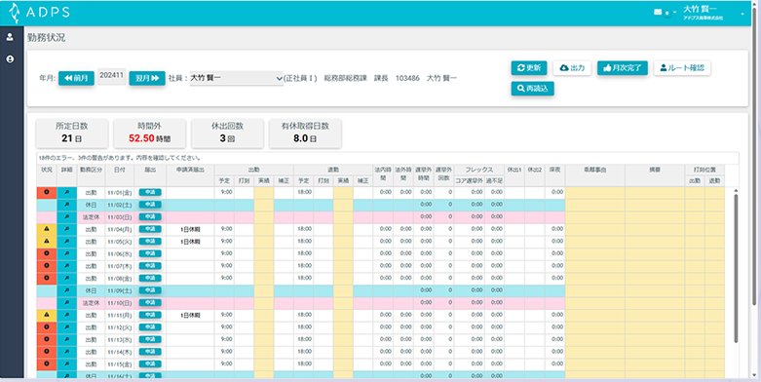
Task: Click the warning status icon for 11/11(月)
Action: point(47,315)
